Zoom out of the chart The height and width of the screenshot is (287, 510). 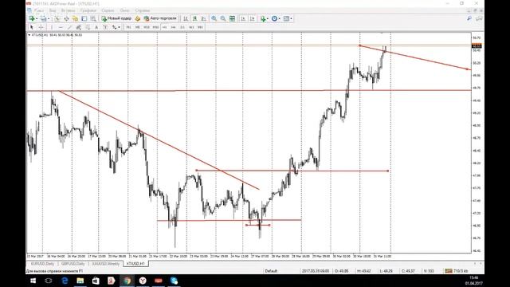click(223, 18)
